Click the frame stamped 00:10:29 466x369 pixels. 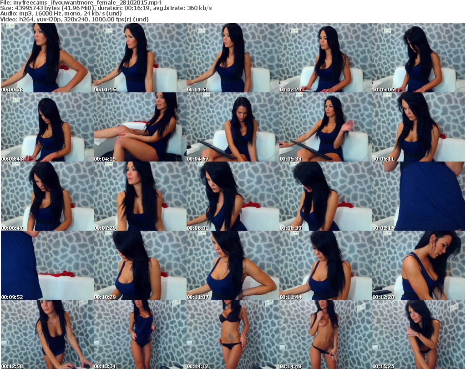coord(140,265)
